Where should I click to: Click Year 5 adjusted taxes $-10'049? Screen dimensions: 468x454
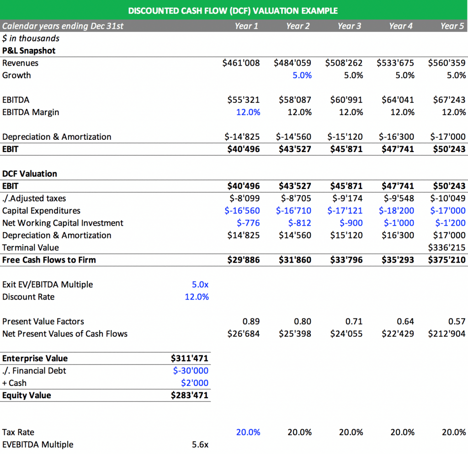pyautogui.click(x=448, y=198)
